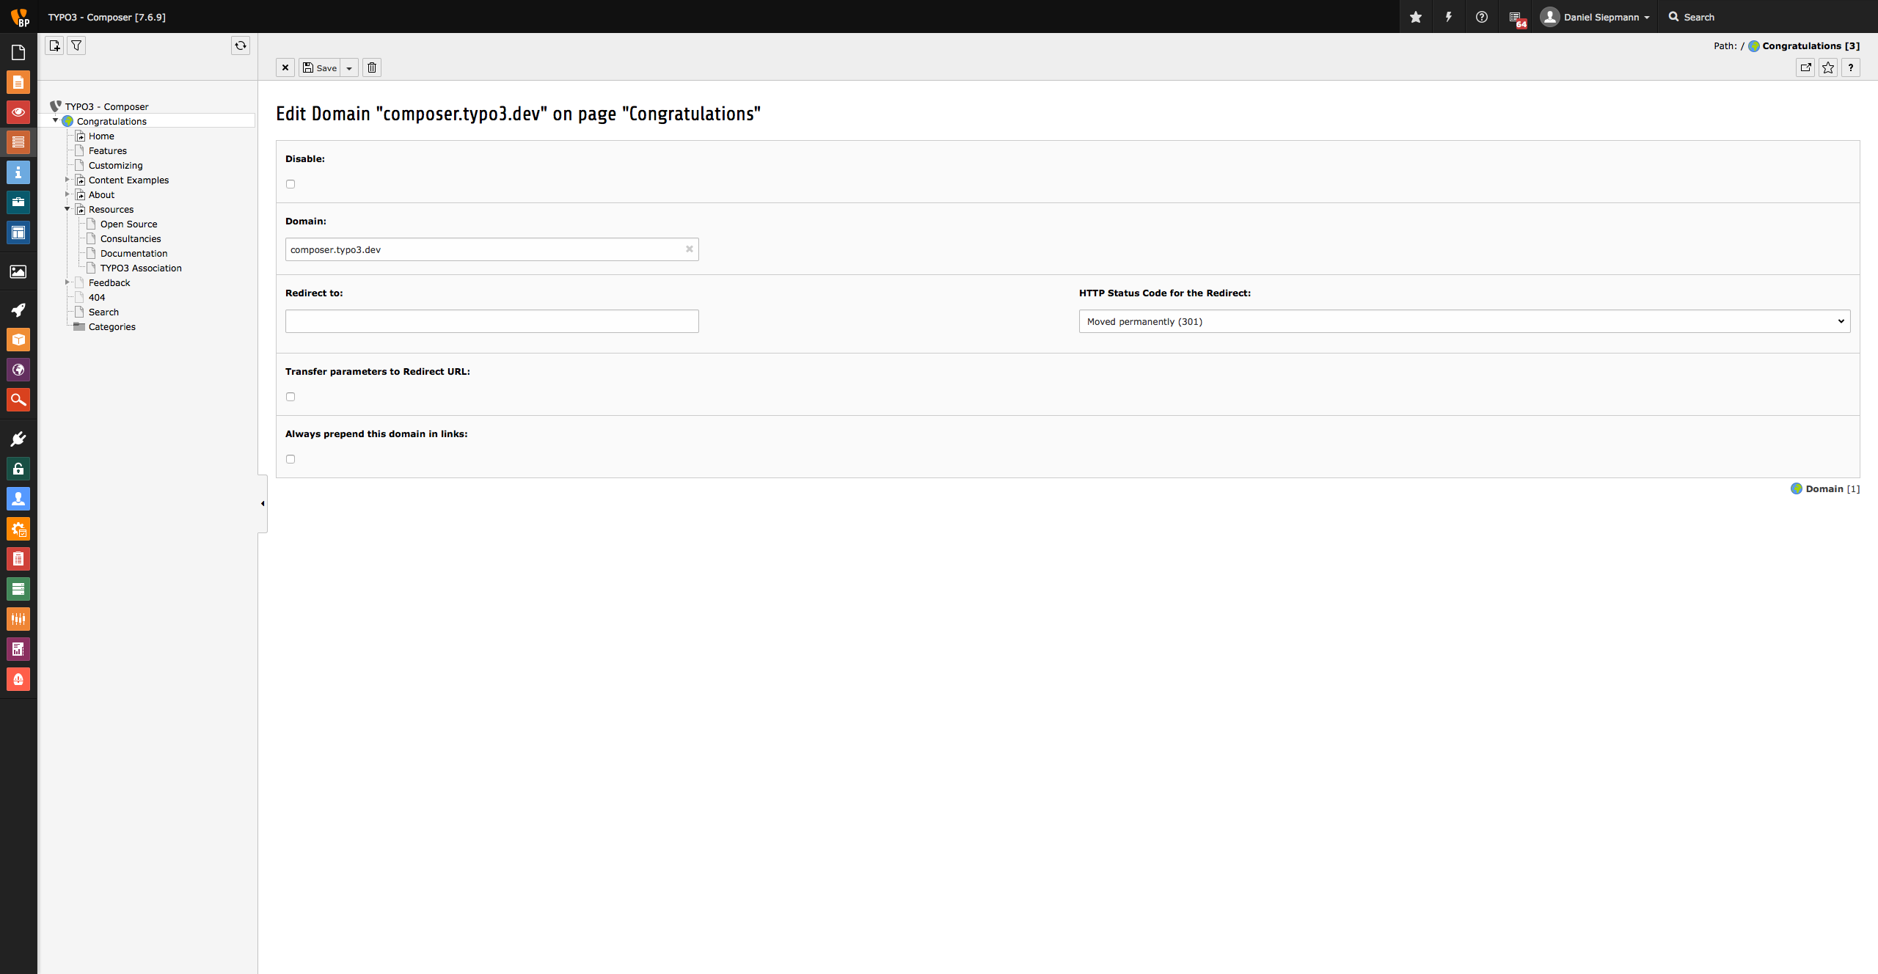The height and width of the screenshot is (974, 1878).
Task: Open the green server module in sidebar
Action: pos(18,589)
